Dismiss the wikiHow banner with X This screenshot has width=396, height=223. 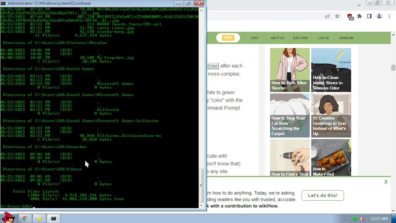tap(386, 182)
